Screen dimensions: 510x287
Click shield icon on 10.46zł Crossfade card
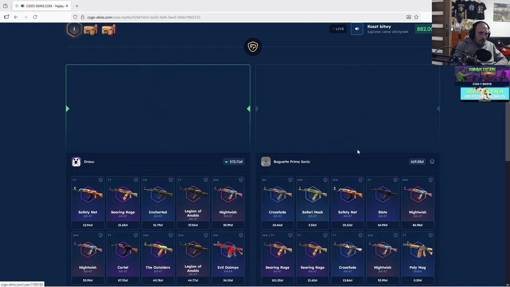tap(290, 180)
